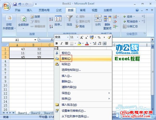Apply percent style in mini toolbar
The width and height of the screenshot is (156, 120).
pos(99,37)
